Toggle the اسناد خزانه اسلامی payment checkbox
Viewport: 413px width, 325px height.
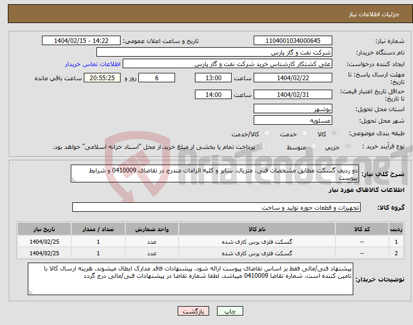click(263, 146)
